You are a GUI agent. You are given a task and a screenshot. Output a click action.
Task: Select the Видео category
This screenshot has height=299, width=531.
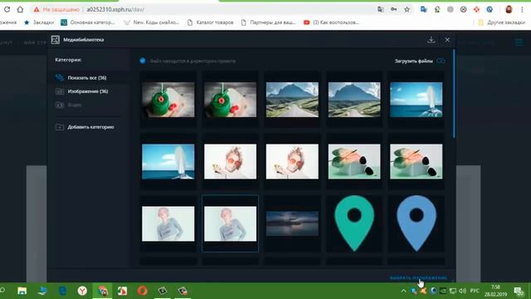75,105
